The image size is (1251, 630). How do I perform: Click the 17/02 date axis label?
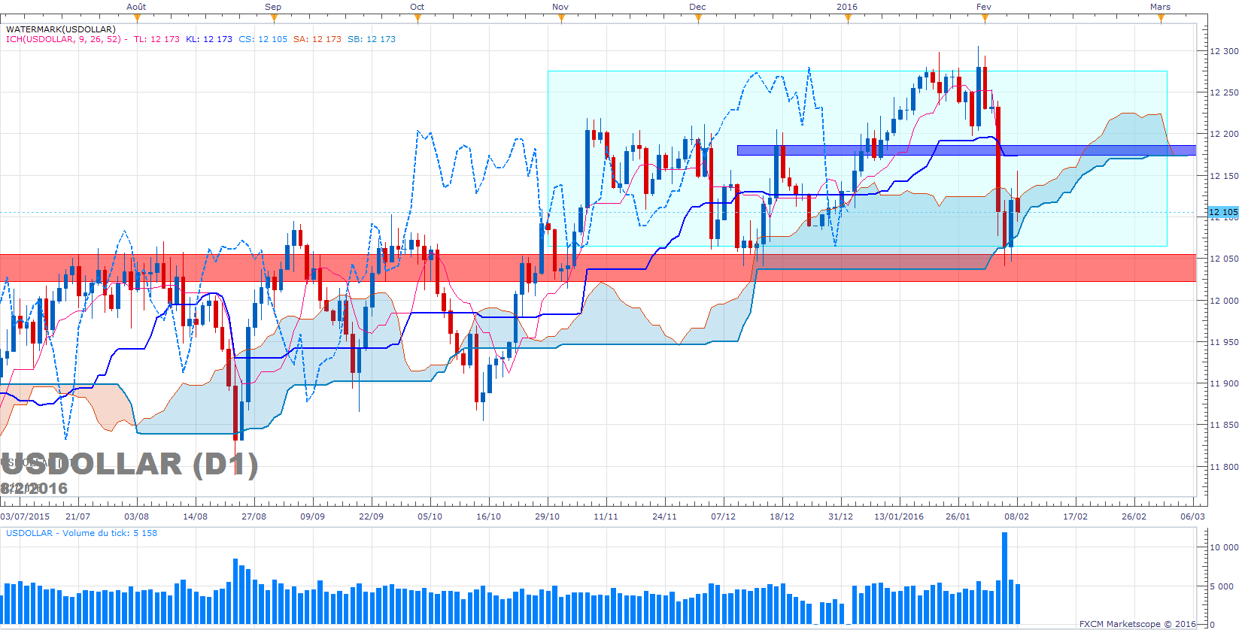pos(1076,516)
